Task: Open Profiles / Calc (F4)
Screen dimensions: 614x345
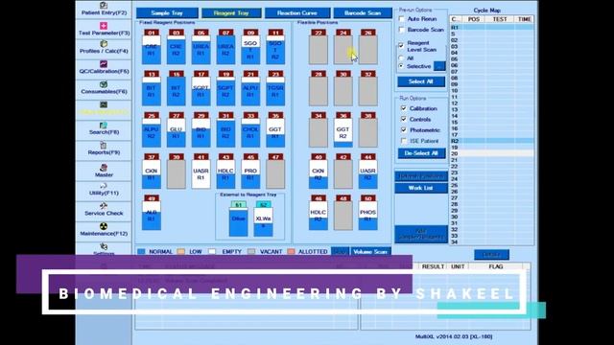Action: tap(104, 48)
